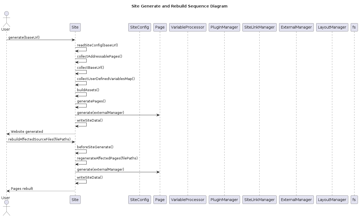Click the "User" label under the top actor

tap(6, 29)
